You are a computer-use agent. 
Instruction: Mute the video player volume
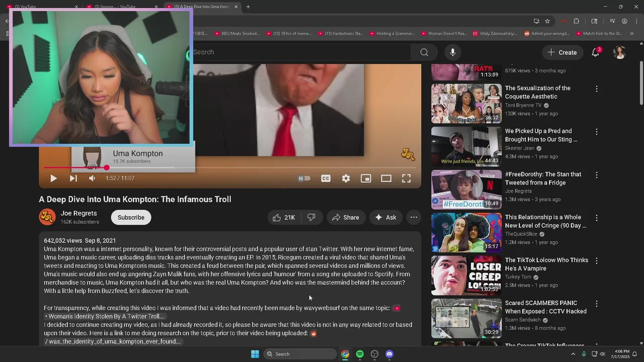click(x=92, y=178)
